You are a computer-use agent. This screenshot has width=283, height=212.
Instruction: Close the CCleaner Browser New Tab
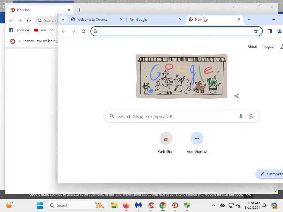69,10
